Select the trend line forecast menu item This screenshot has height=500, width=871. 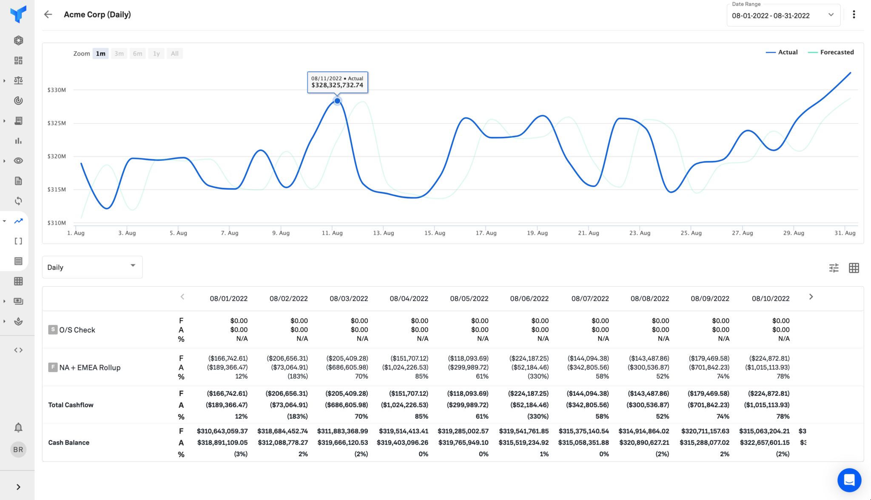18,221
